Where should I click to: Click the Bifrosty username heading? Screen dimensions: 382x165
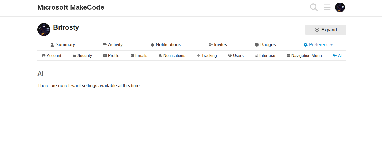point(66,27)
